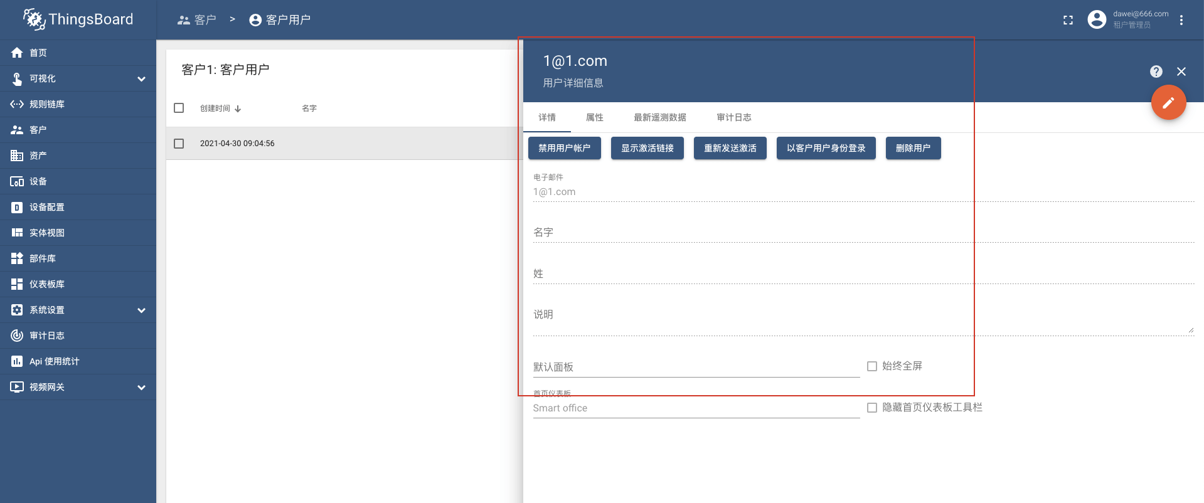This screenshot has height=503, width=1204.
Task: Click the 以客户用户身份登录 button
Action: pos(826,148)
